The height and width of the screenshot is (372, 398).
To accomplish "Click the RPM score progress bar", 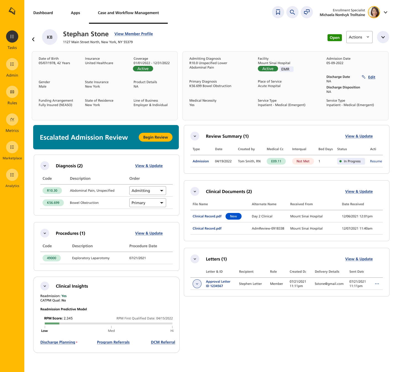I will (x=109, y=323).
